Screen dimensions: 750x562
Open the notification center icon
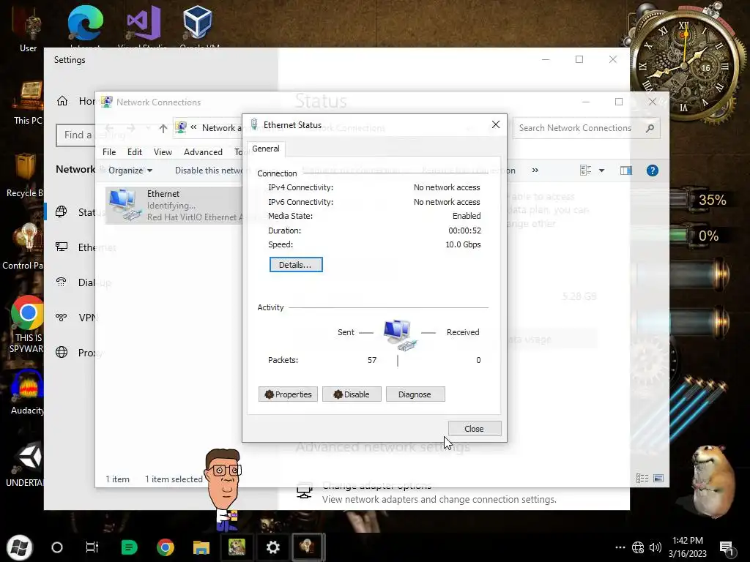(x=727, y=549)
